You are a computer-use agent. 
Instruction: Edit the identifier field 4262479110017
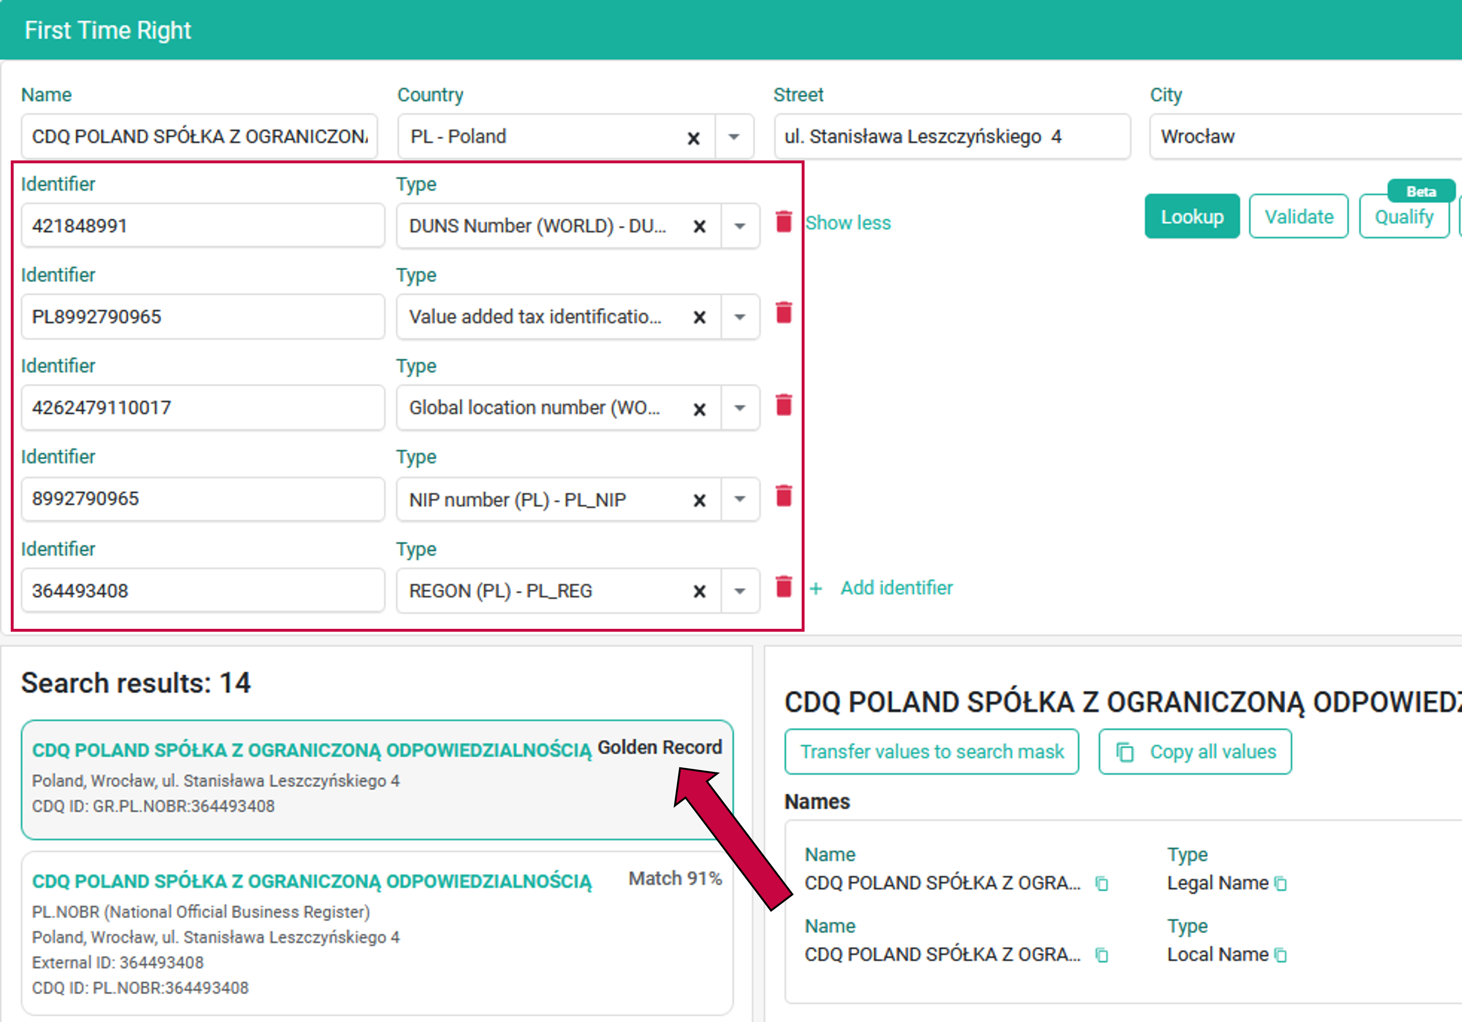tap(203, 408)
